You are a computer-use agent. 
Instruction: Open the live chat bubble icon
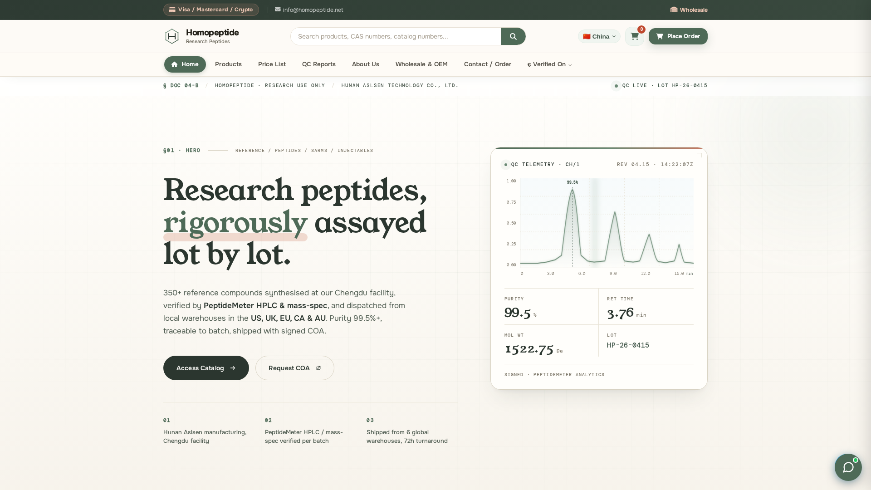[x=848, y=467]
